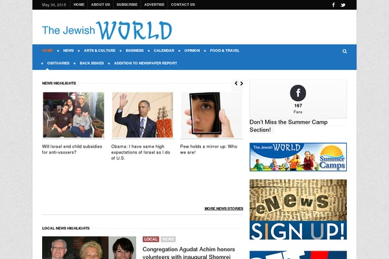Open Congregation Agudat Achim honors article
389x259 pixels.
click(189, 253)
